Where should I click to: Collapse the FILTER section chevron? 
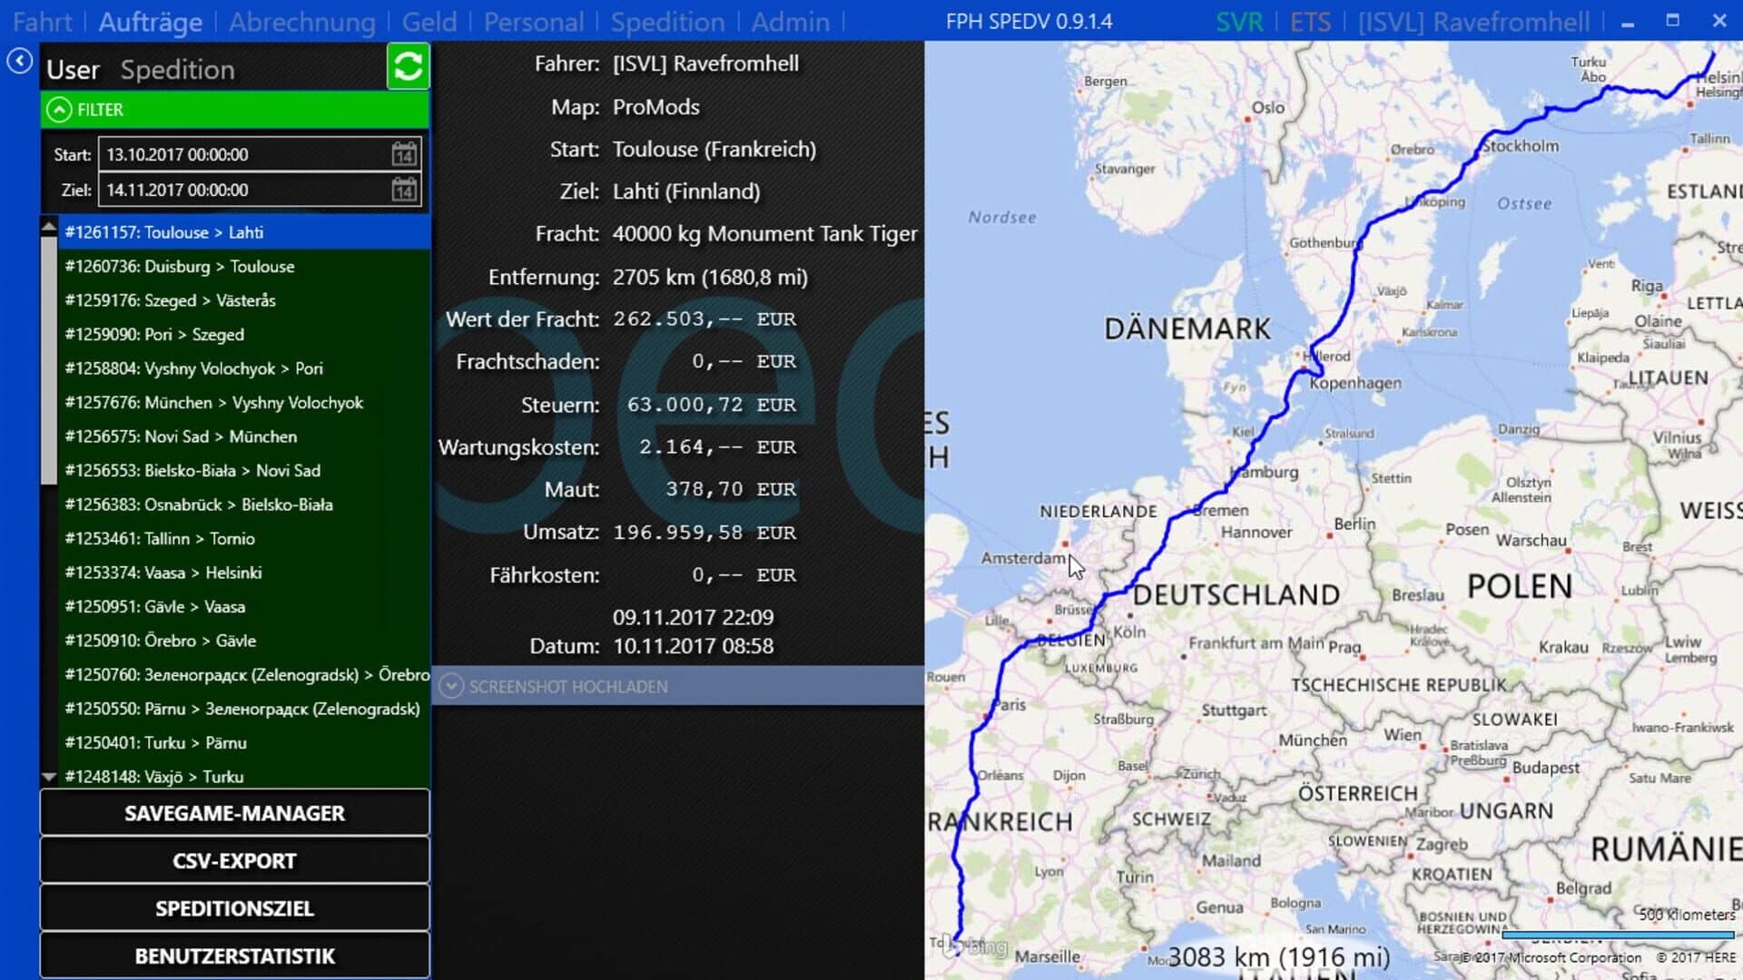click(59, 109)
